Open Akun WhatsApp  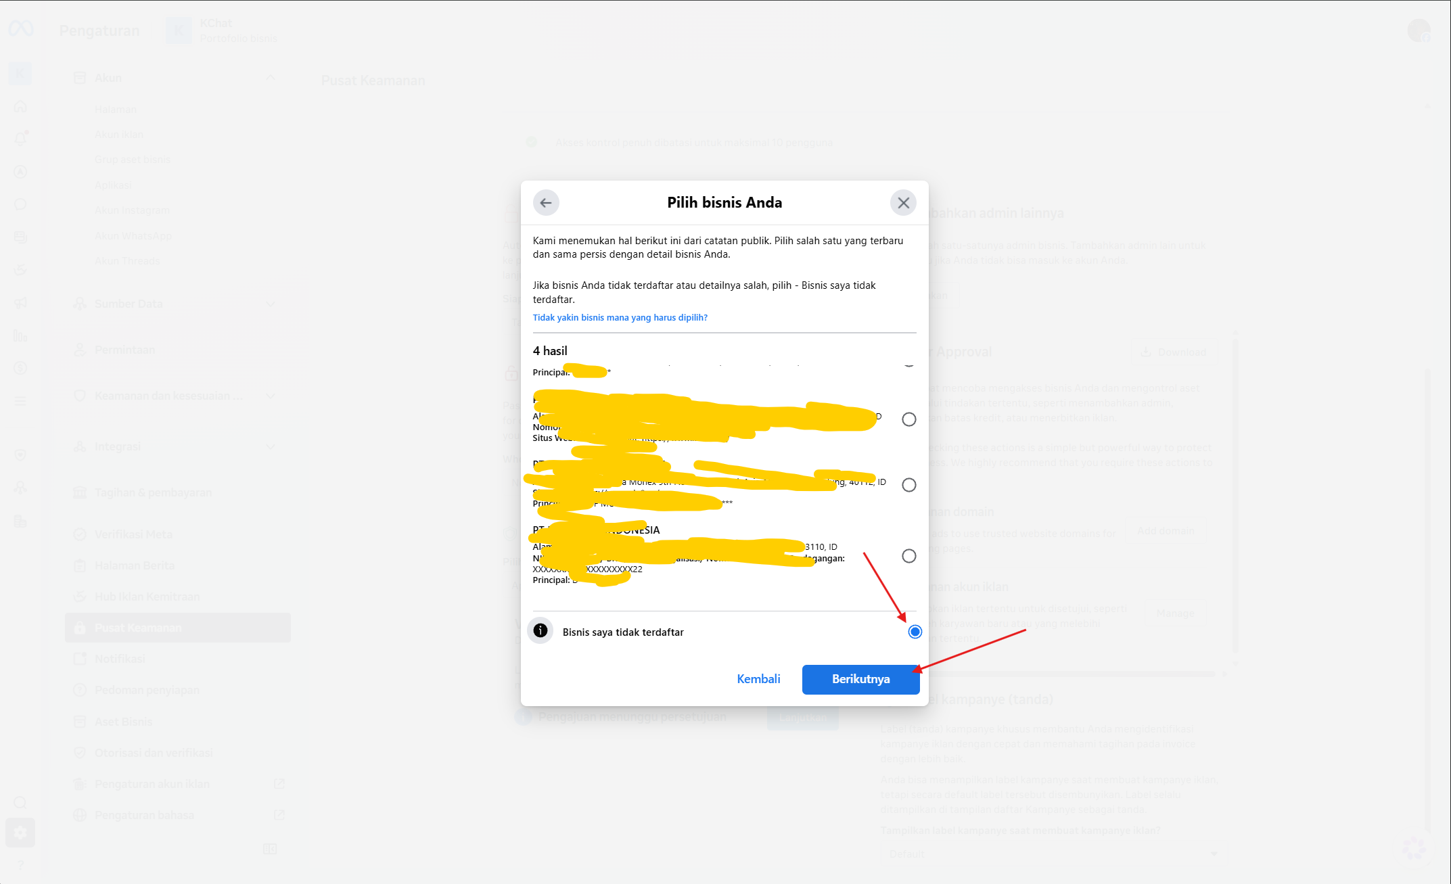[133, 235]
